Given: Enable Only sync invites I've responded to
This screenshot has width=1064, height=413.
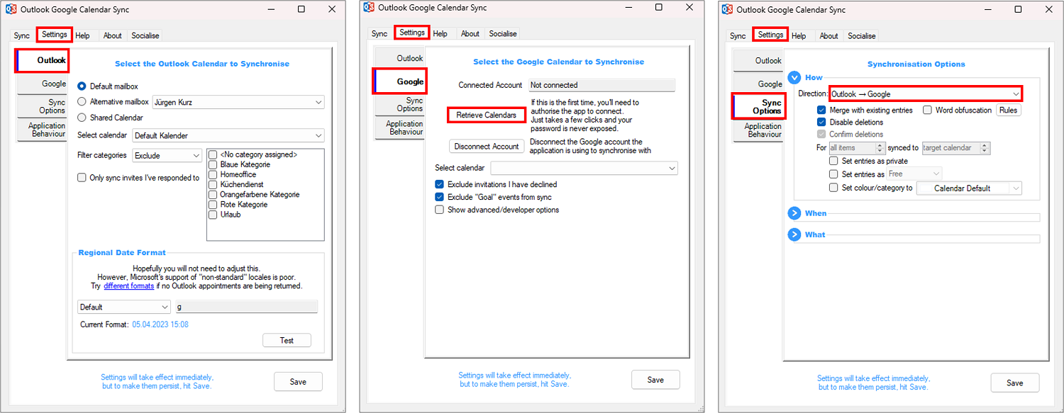Looking at the screenshot, I should pos(82,178).
